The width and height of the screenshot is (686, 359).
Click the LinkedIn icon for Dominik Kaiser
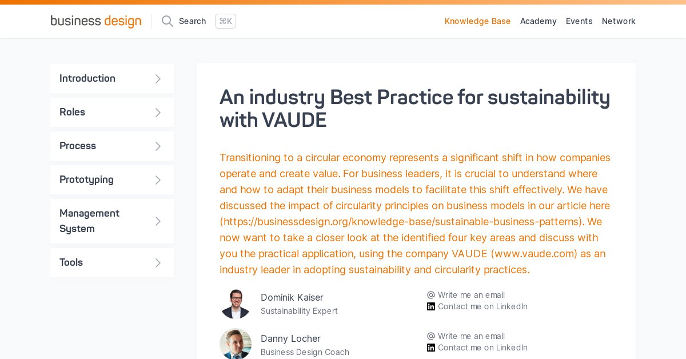coord(431,306)
